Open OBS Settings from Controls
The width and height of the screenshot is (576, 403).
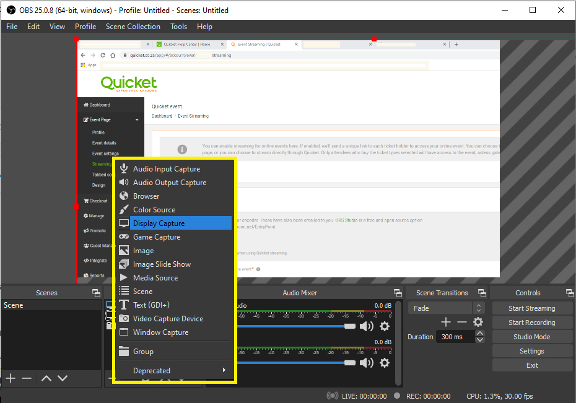tap(531, 351)
